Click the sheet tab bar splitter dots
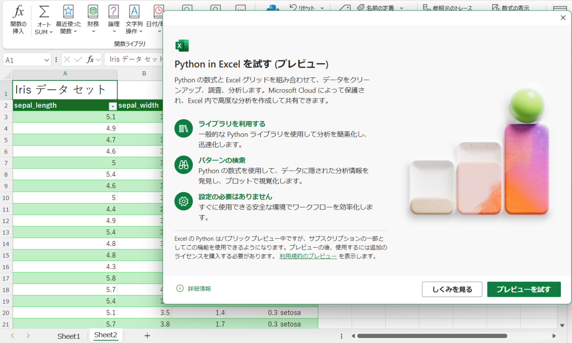The width and height of the screenshot is (572, 343). point(341,336)
